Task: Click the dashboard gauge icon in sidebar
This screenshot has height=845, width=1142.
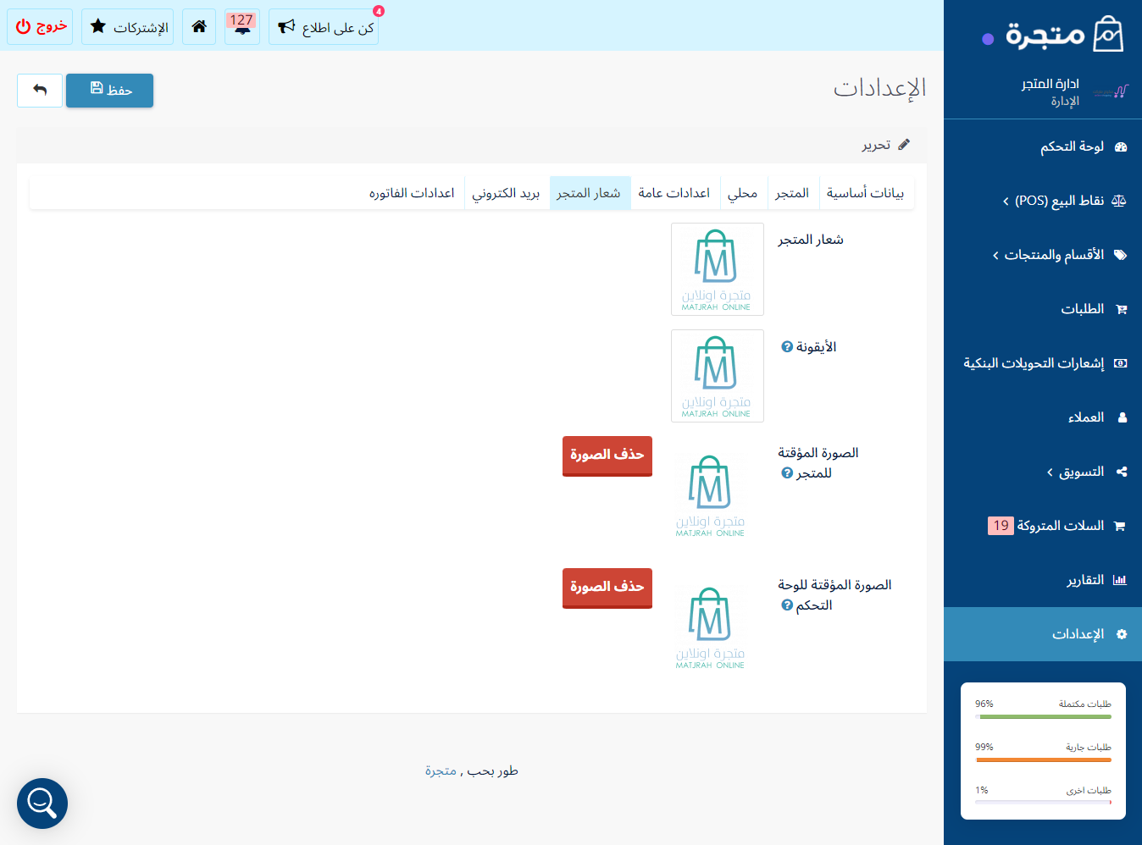Action: (x=1121, y=146)
